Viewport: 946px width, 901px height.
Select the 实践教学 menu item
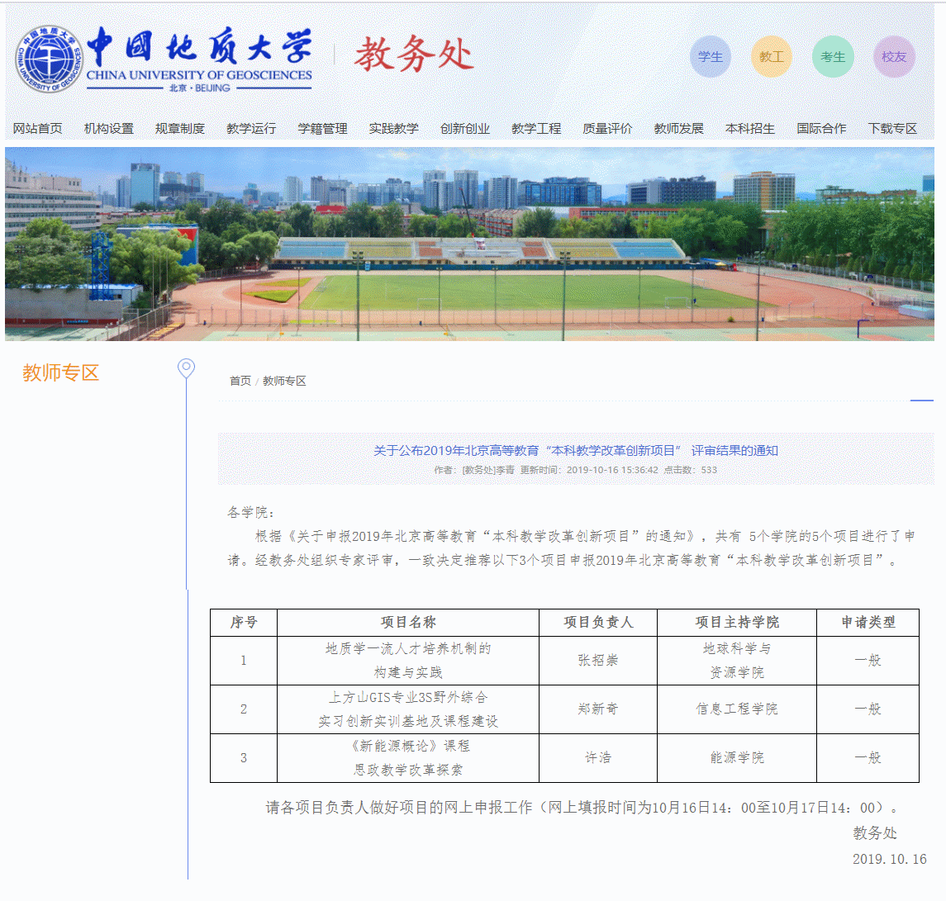[393, 129]
